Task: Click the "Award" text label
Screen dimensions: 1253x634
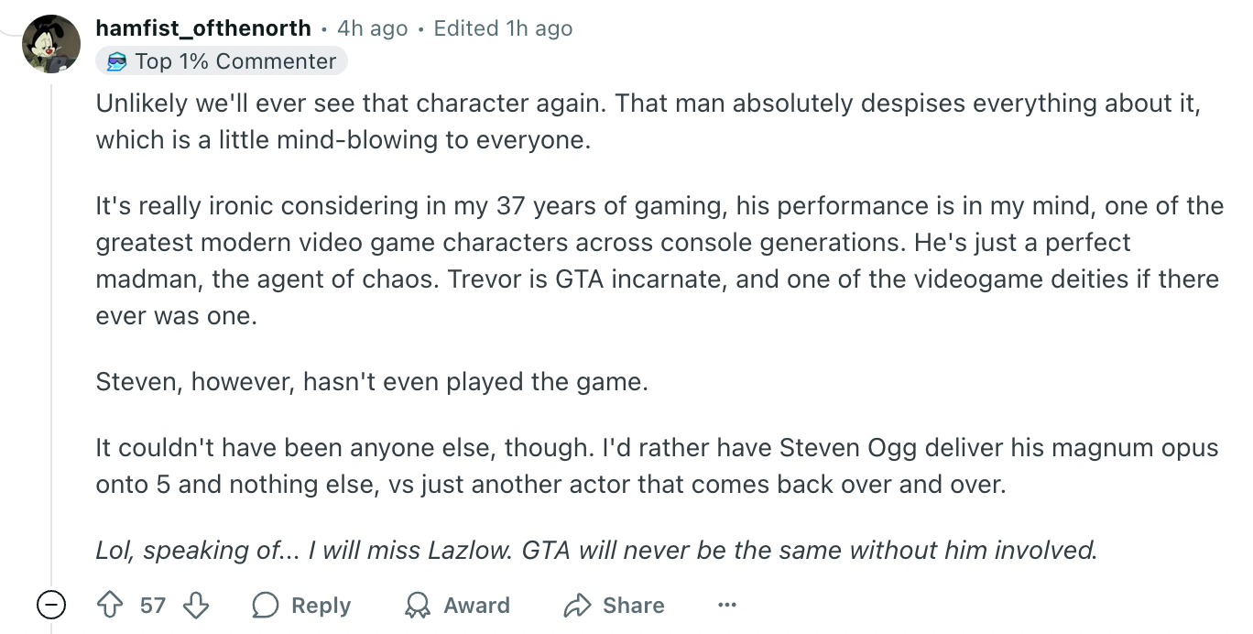Action: 476,606
